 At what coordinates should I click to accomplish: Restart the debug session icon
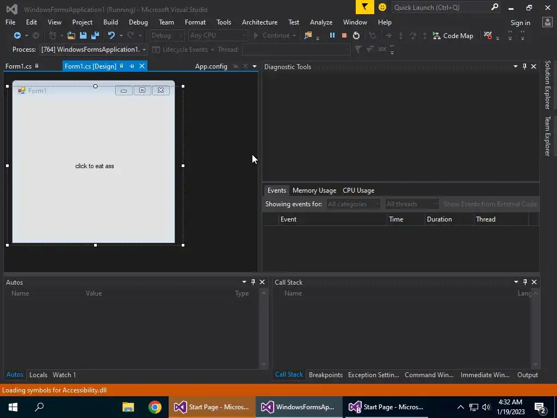pos(356,35)
